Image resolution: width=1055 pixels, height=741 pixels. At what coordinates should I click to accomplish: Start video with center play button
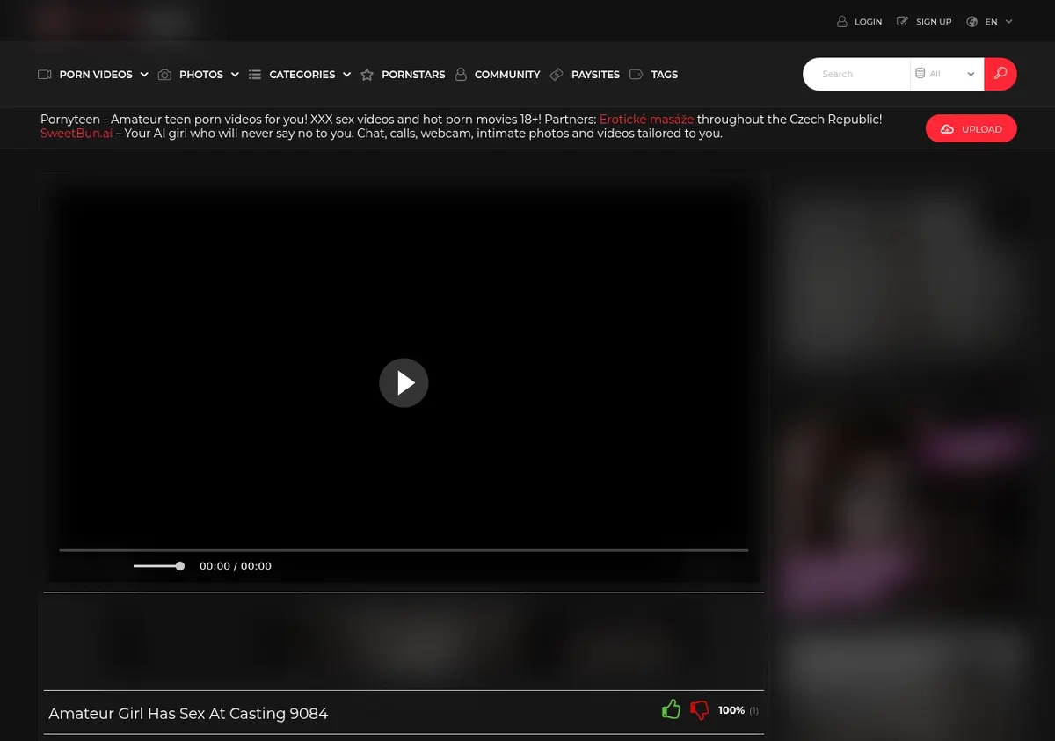tap(404, 382)
